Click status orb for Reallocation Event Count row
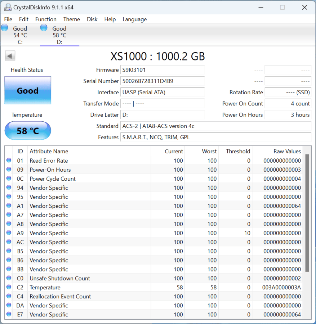The height and width of the screenshot is (324, 316). click(9, 296)
